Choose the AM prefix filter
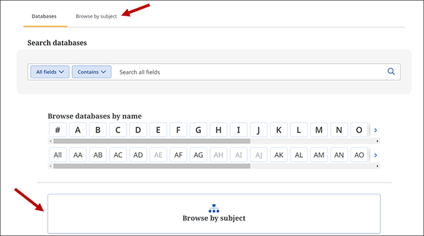Viewport: 424px width, 236px height. pyautogui.click(x=319, y=155)
